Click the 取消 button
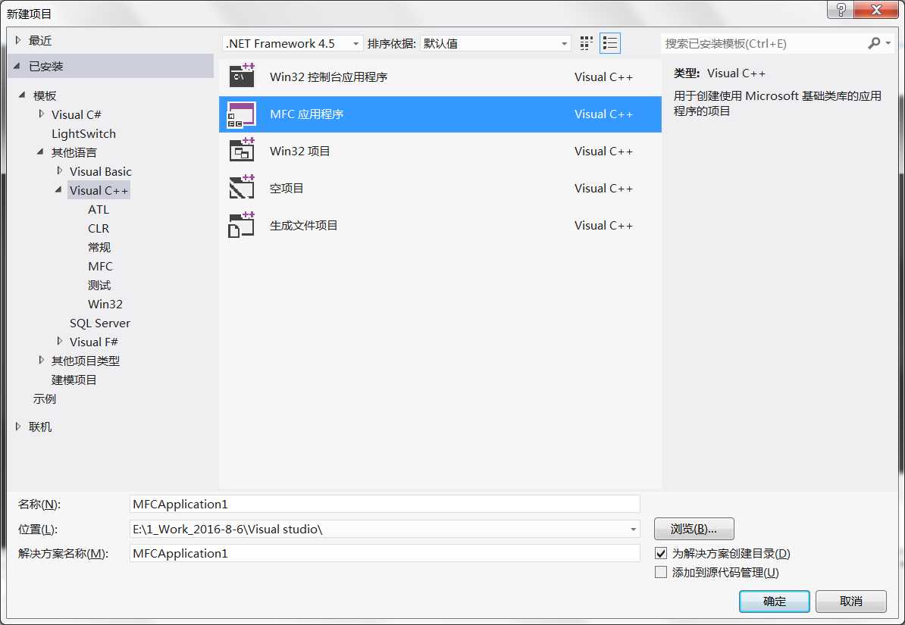This screenshot has width=905, height=625. click(x=850, y=602)
